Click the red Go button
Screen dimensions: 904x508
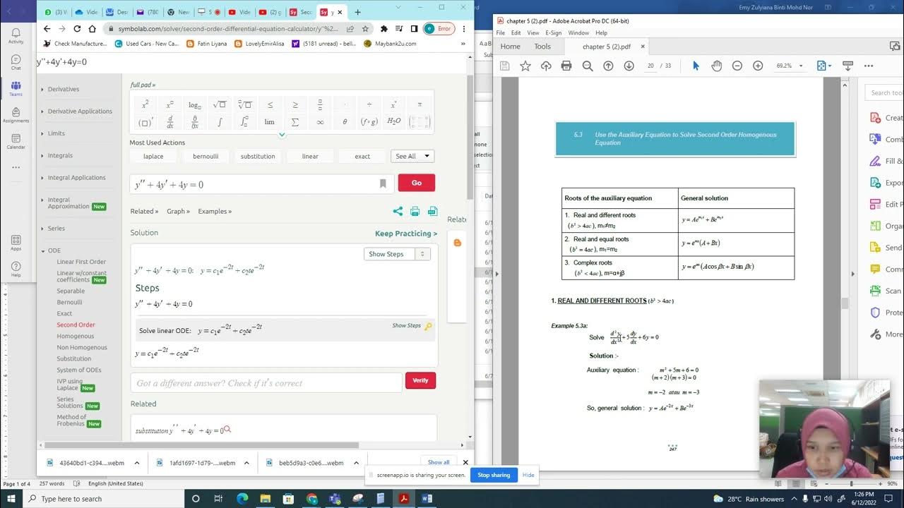coord(417,183)
